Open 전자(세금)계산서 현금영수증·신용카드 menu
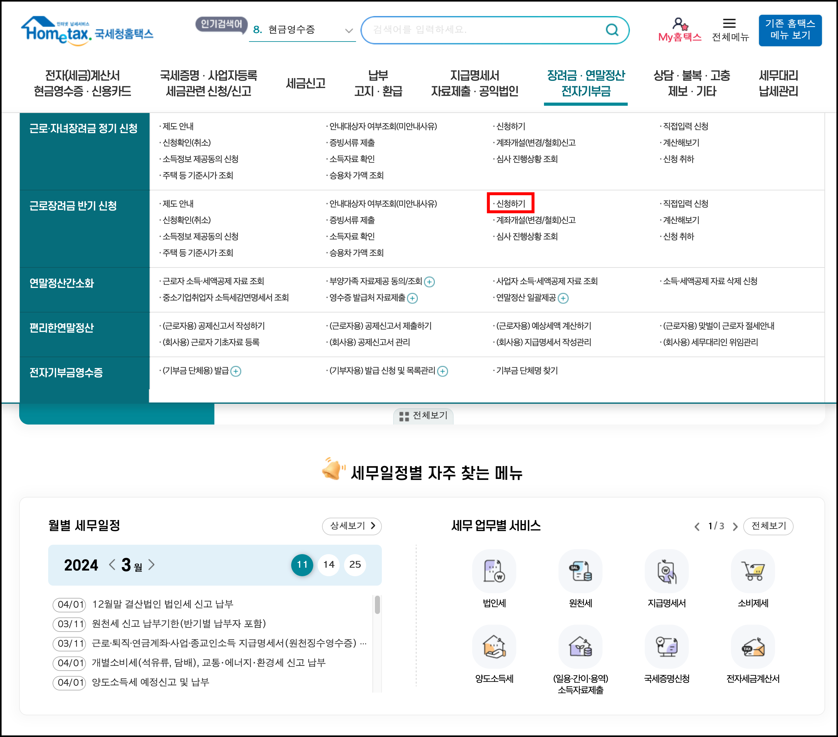The width and height of the screenshot is (838, 737). 82,83
